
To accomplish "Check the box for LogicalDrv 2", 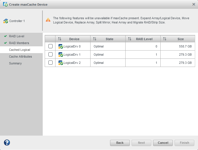I will pos(51,63).
